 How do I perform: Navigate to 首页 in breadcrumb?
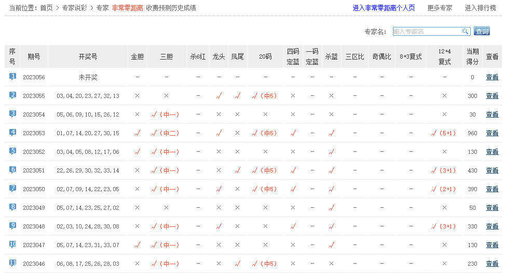click(x=47, y=8)
